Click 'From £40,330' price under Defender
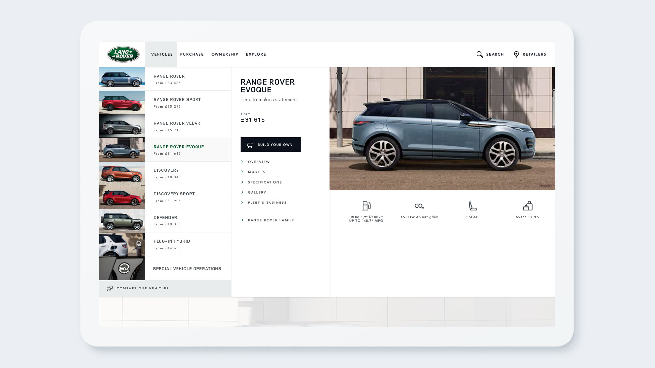The image size is (655, 368). (167, 224)
